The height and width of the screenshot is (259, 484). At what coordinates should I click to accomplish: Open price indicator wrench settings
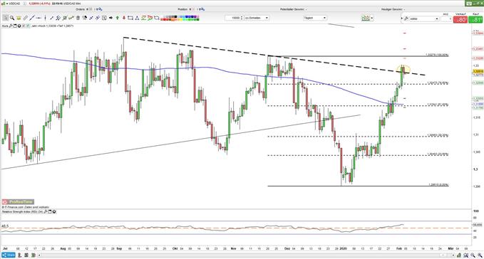click(x=11, y=26)
